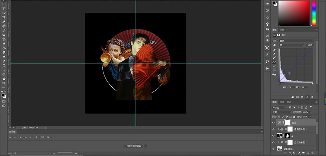
Task: Hide the Vibrance 1 layer
Action: [x=274, y=142]
